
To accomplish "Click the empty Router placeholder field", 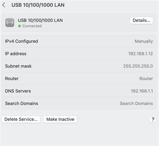I will point(146,79).
